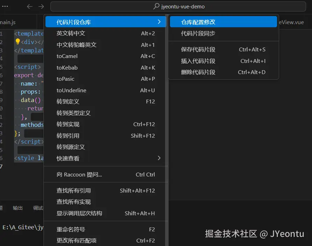The width and height of the screenshot is (312, 246).
Task: Open the 调试 panel tab
Action: (38, 208)
